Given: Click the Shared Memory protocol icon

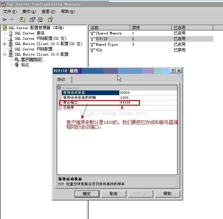Looking at the screenshot, I should tap(93, 33).
